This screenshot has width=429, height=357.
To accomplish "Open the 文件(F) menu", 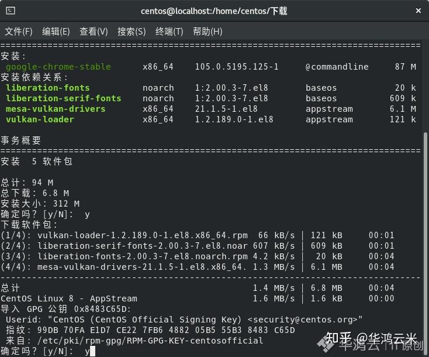I will (19, 32).
